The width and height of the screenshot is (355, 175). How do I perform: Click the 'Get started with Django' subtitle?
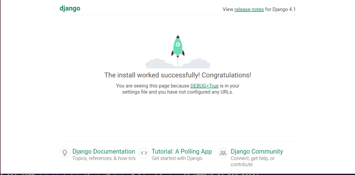click(x=177, y=158)
